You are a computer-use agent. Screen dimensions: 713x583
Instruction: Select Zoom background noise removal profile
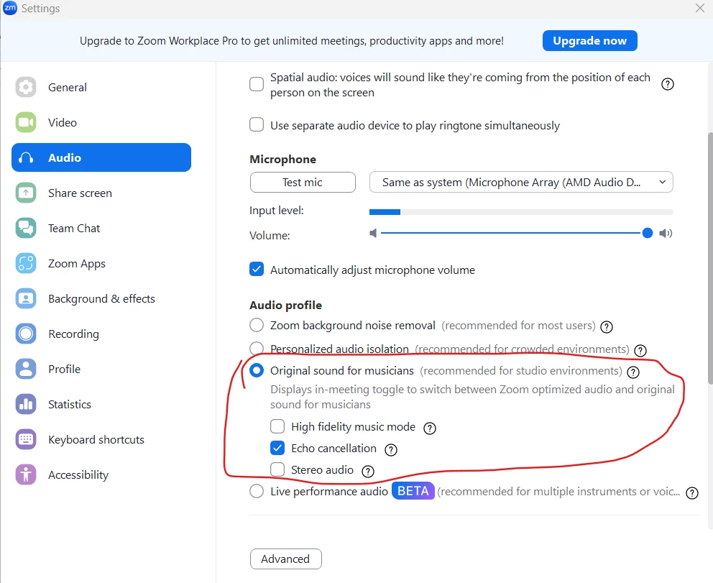(257, 325)
